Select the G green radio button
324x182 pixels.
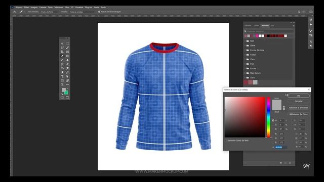pos(273,138)
